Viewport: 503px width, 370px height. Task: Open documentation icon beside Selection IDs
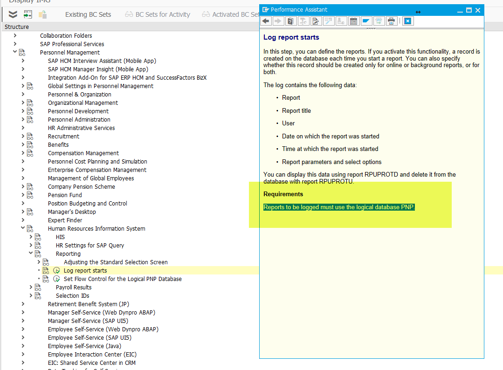(38, 295)
